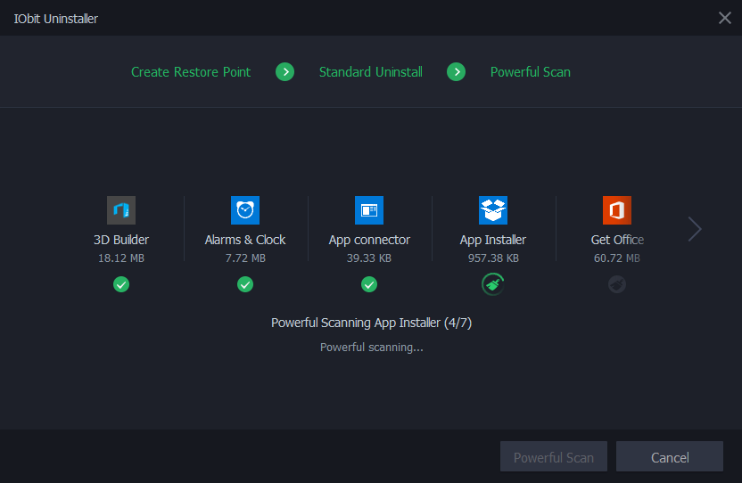
Task: Click scanning progress icon under App Installer
Action: [493, 284]
